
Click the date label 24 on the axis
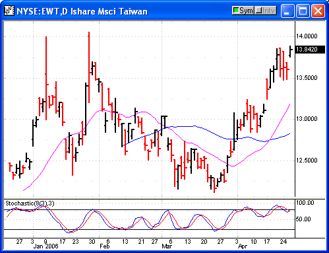(284, 242)
